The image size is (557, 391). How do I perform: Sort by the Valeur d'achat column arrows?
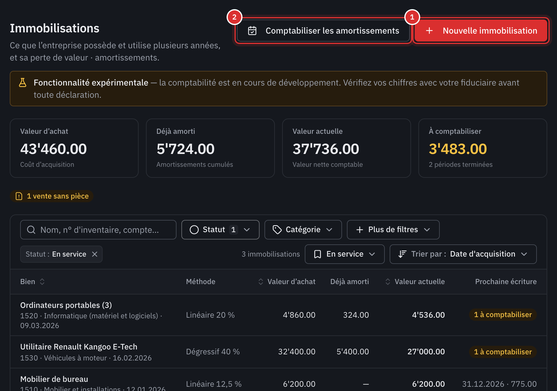click(261, 282)
